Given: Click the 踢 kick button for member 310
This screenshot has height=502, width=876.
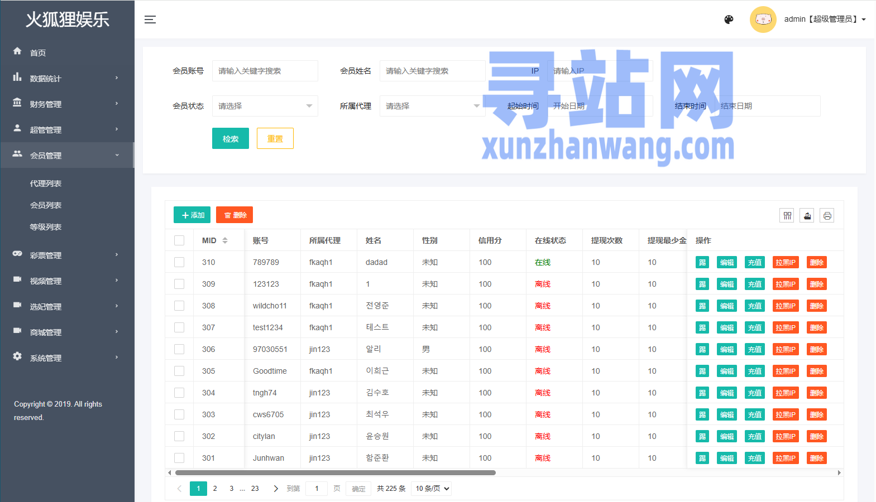Looking at the screenshot, I should pos(702,263).
